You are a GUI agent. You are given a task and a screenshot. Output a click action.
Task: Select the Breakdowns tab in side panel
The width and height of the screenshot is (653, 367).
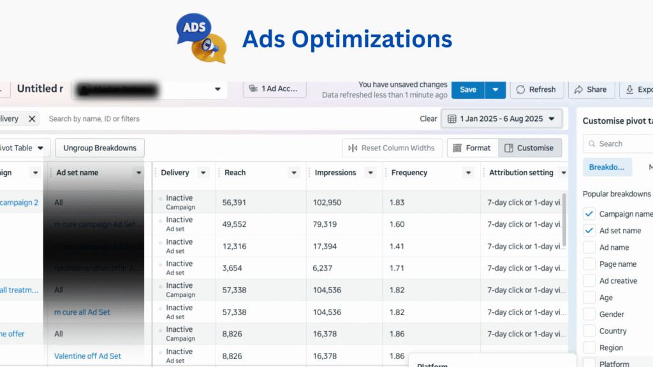606,167
